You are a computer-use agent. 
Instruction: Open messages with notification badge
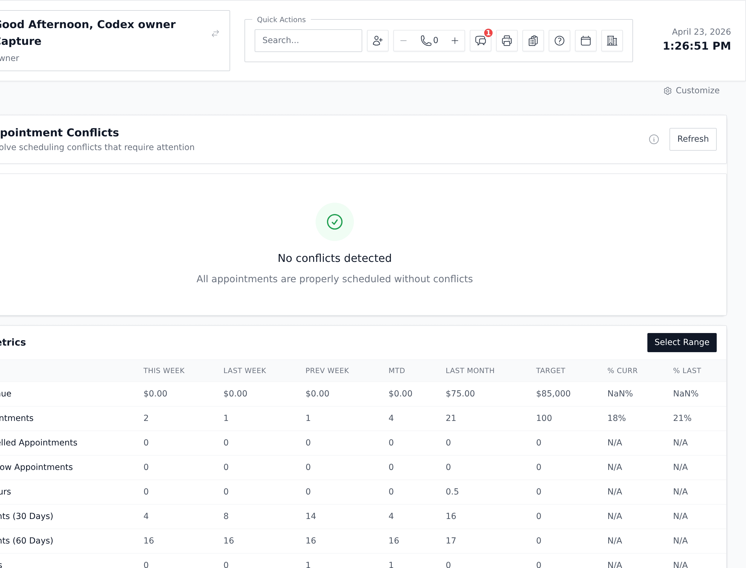click(x=480, y=41)
